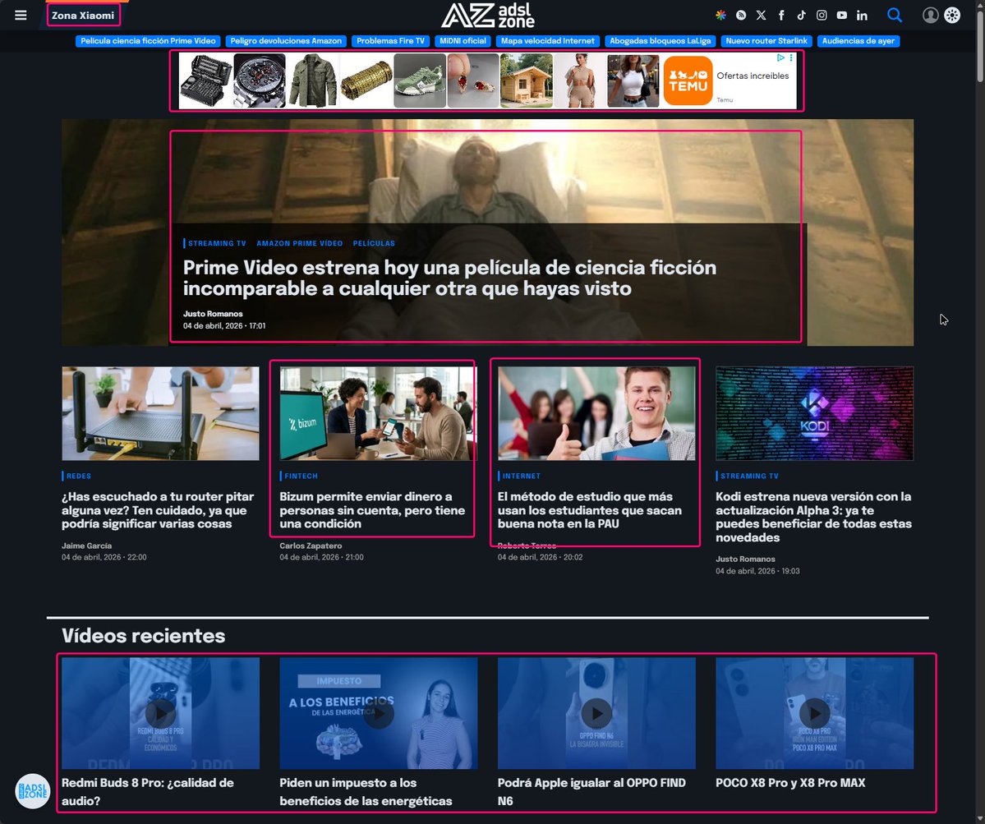
Task: Play the energy companies tax video
Action: tap(378, 713)
